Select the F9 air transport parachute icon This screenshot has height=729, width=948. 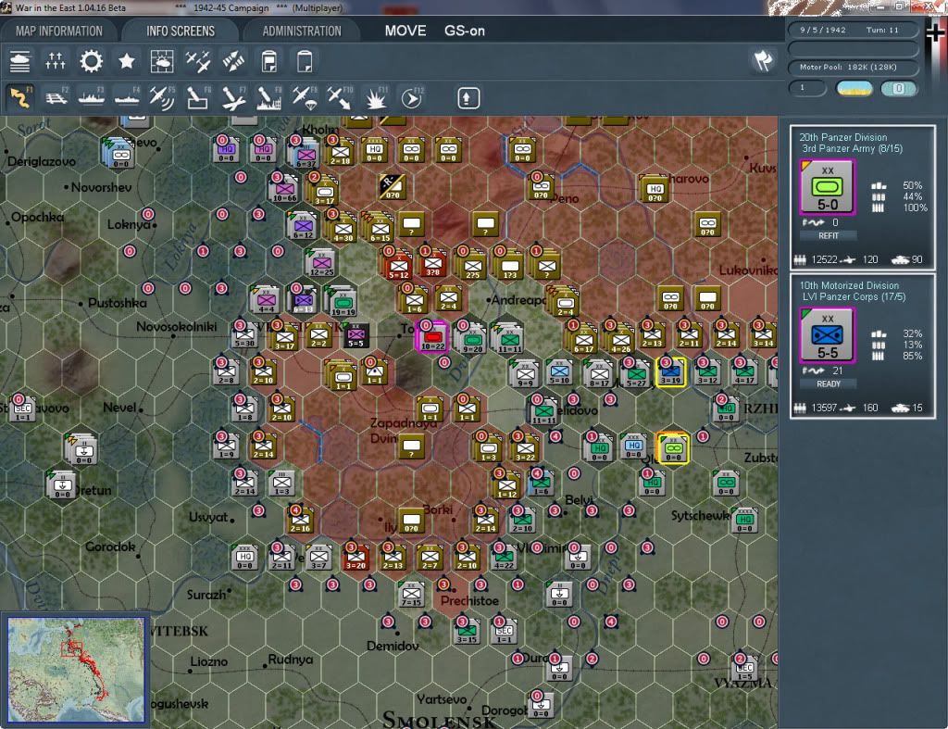pos(305,98)
